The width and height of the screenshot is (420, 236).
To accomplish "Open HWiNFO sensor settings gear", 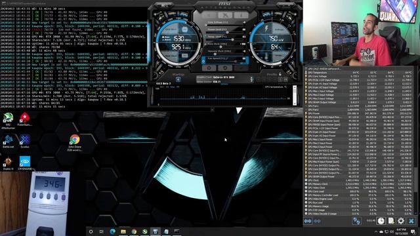I will tap(401, 221).
